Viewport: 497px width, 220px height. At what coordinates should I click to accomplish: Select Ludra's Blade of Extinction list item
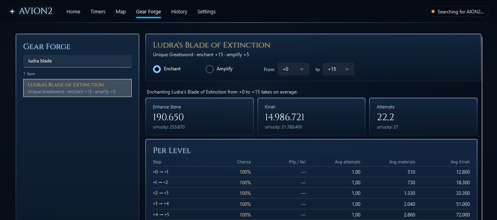[77, 88]
